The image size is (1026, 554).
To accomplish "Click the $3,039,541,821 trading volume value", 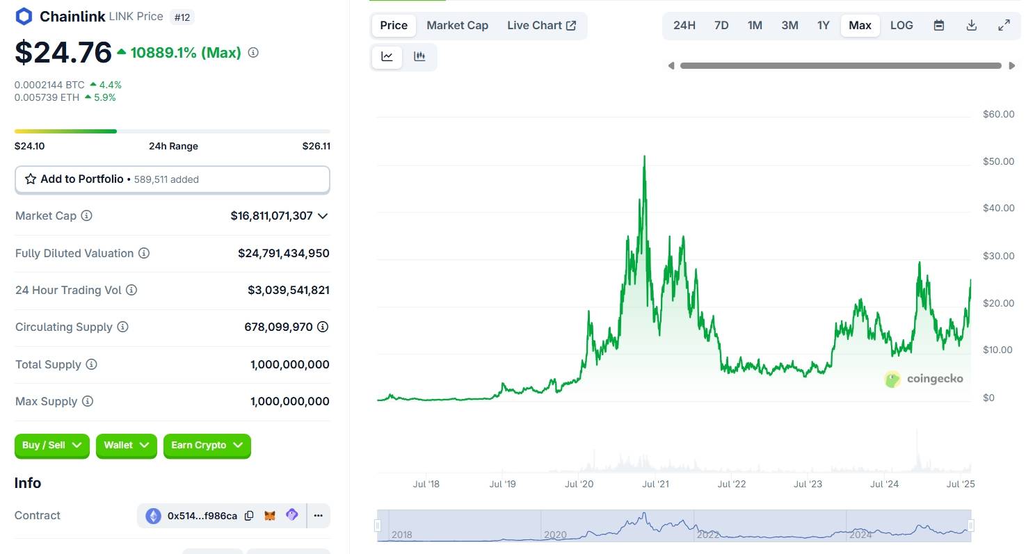I will coord(289,291).
